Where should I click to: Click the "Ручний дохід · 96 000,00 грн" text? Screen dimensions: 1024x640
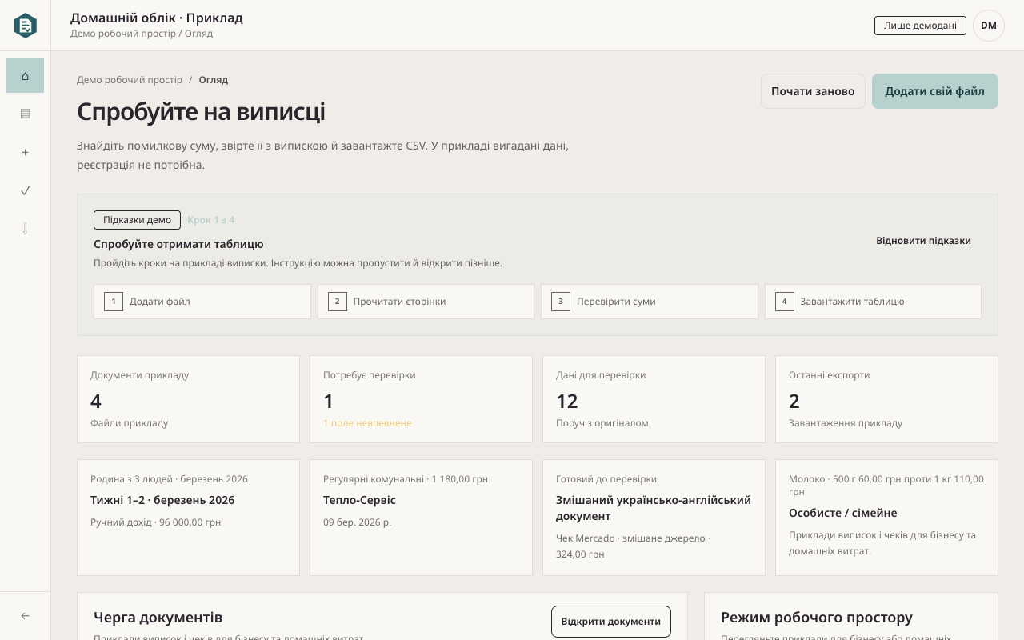[155, 522]
